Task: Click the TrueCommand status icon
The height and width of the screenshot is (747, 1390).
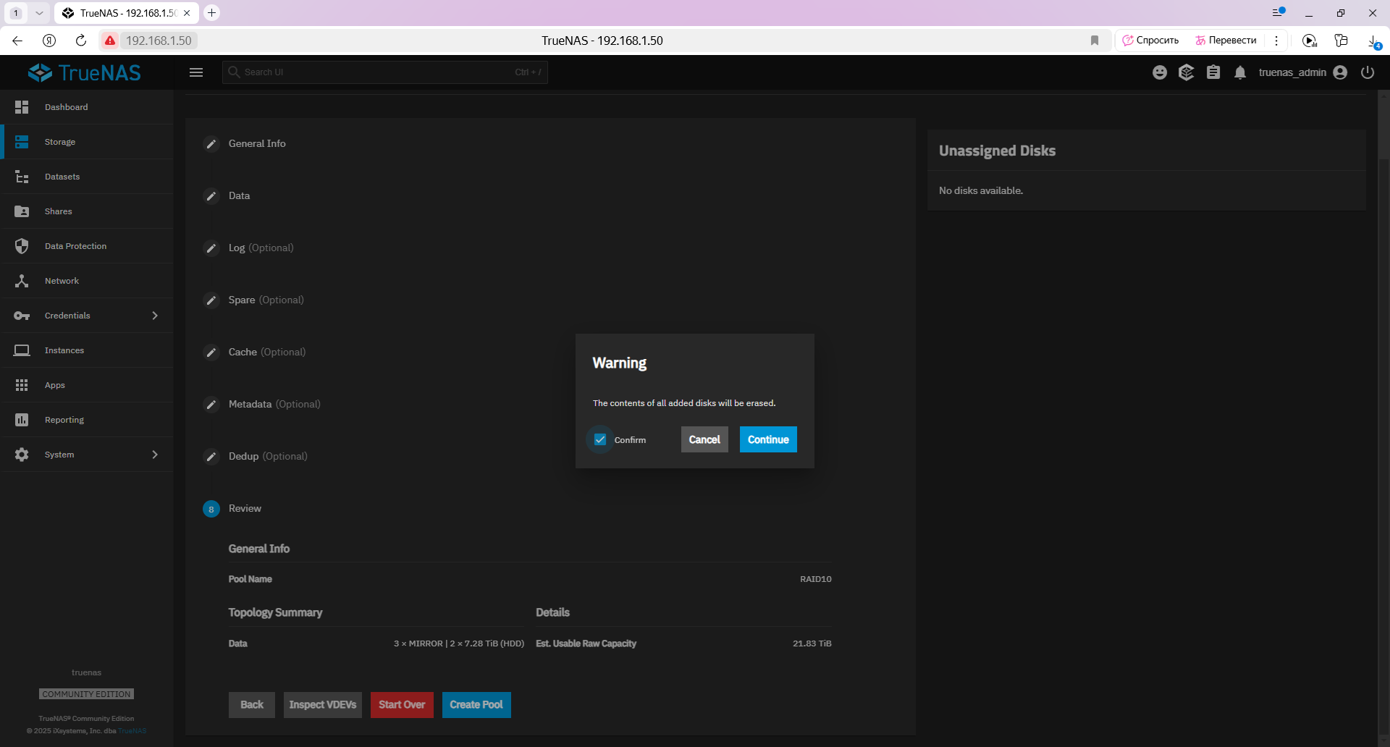Action: pos(1186,72)
